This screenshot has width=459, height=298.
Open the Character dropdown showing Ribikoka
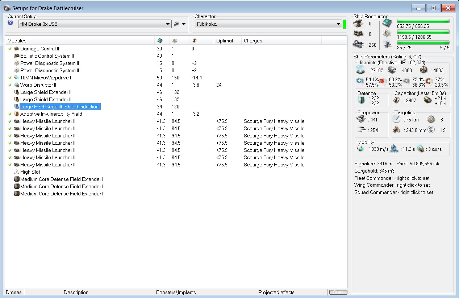268,24
